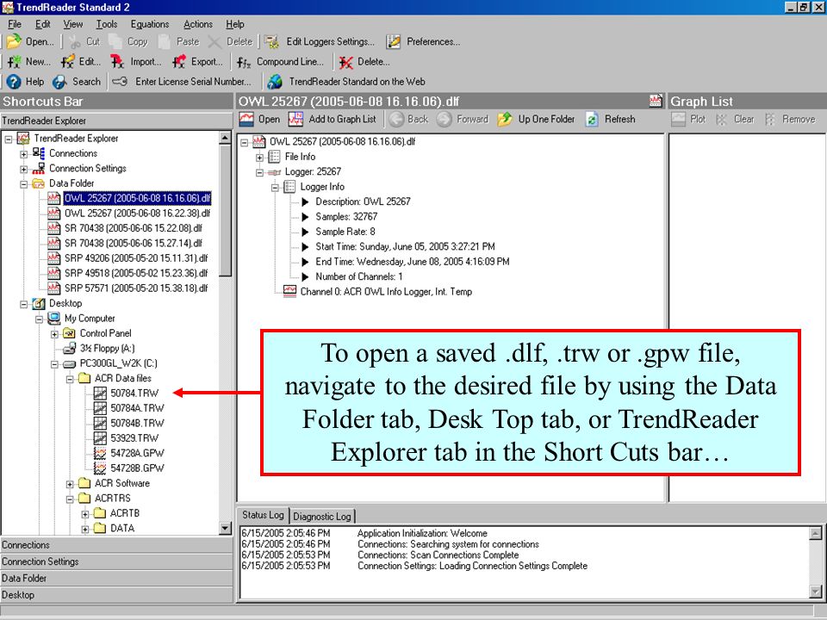Open the Desktop shortcut bar section
Screen dimensions: 827x620
116,595
